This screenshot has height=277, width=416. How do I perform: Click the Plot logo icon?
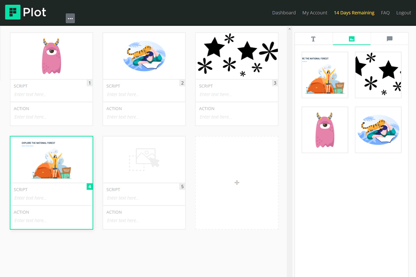point(13,12)
